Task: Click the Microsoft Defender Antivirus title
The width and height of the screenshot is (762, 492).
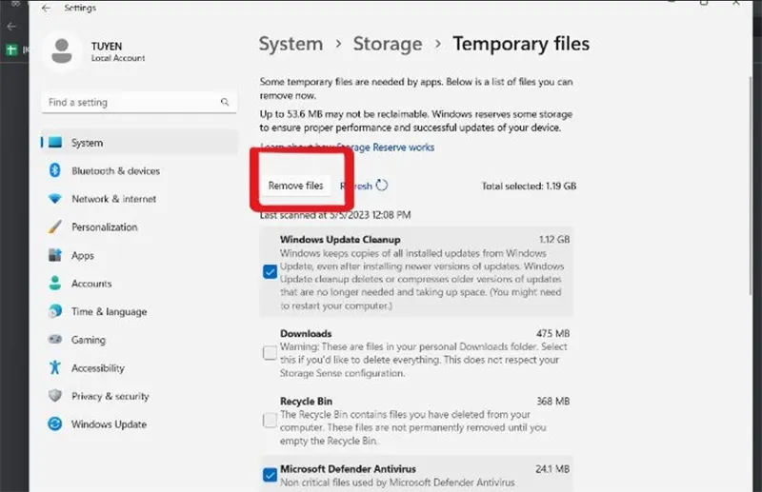Action: pos(348,469)
